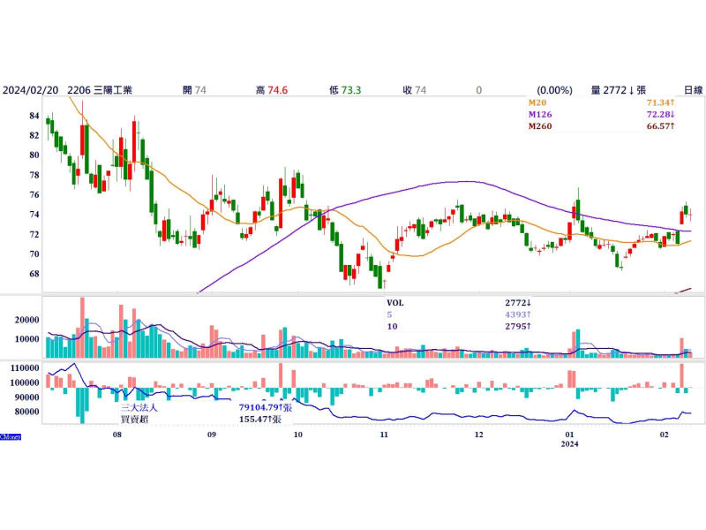
Task: Click the 日線 timeframe label
Action: 693,90
